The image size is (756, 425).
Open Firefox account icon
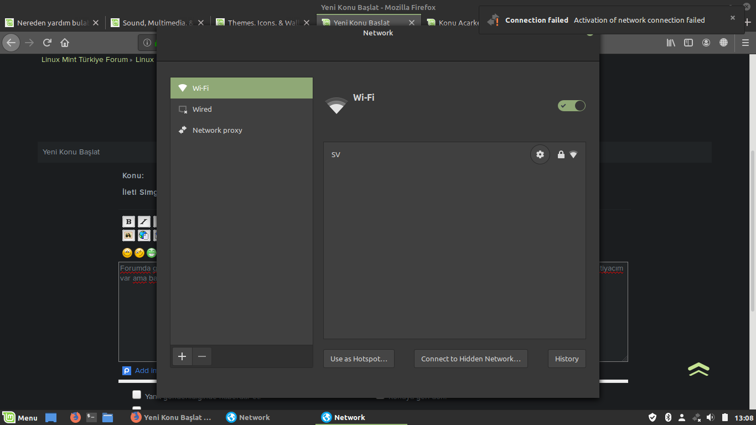click(706, 43)
